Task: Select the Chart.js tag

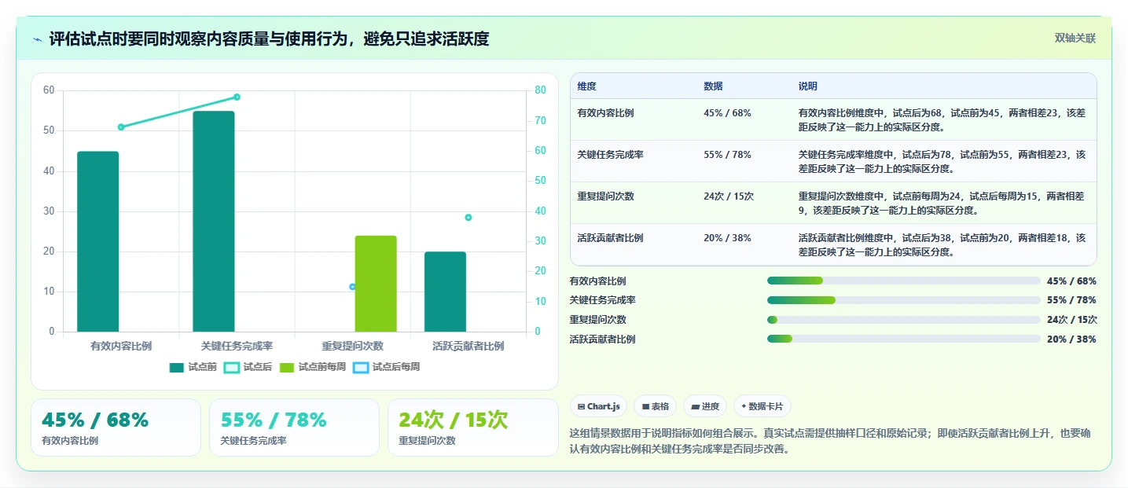Action: (598, 406)
